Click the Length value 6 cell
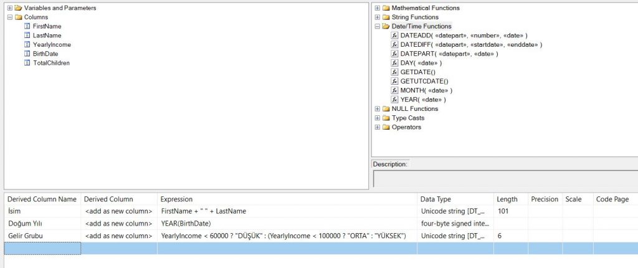638x268 pixels. click(x=511, y=236)
